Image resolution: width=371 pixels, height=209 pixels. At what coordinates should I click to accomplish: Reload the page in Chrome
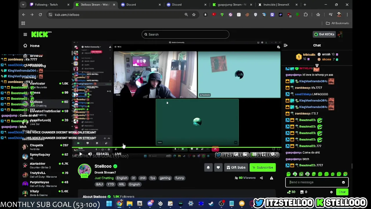40,15
